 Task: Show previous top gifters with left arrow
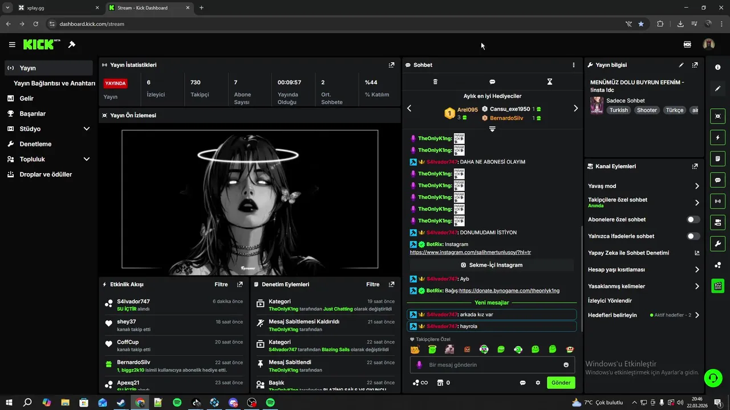coord(409,108)
